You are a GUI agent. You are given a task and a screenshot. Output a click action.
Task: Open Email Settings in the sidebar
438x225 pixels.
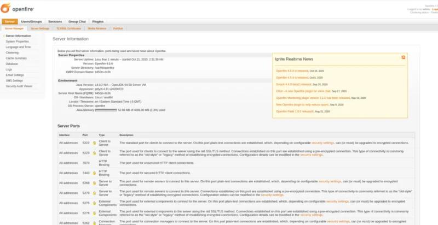[x=15, y=75]
